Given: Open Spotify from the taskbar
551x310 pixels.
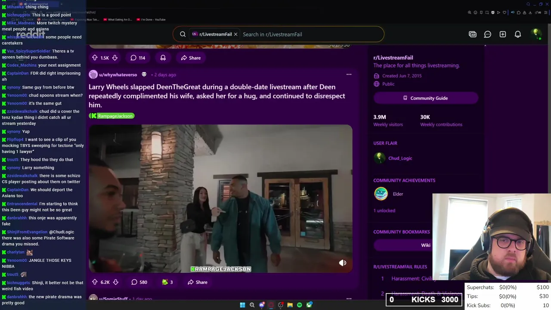Looking at the screenshot, I should tap(300, 305).
